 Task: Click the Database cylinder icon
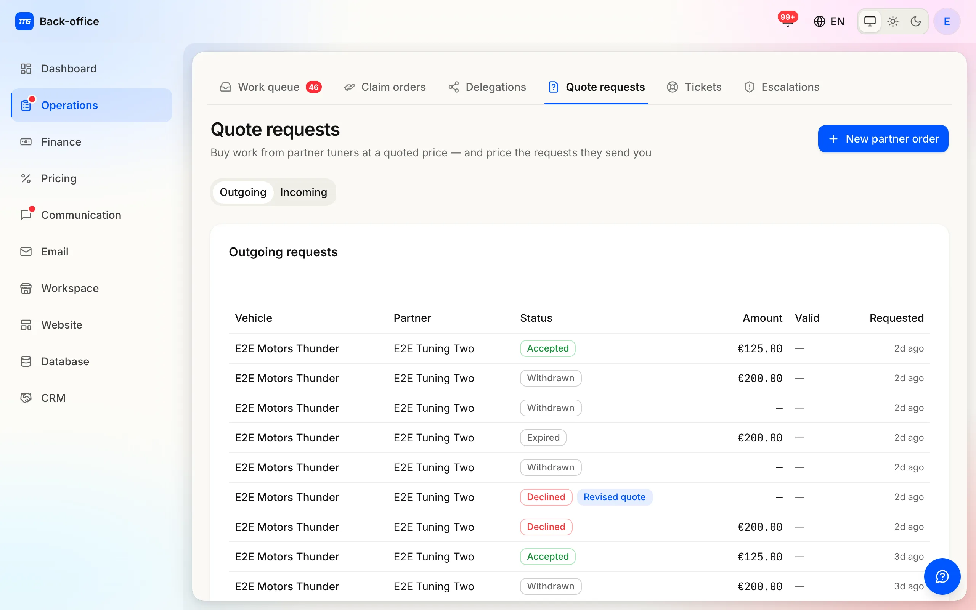(x=26, y=361)
